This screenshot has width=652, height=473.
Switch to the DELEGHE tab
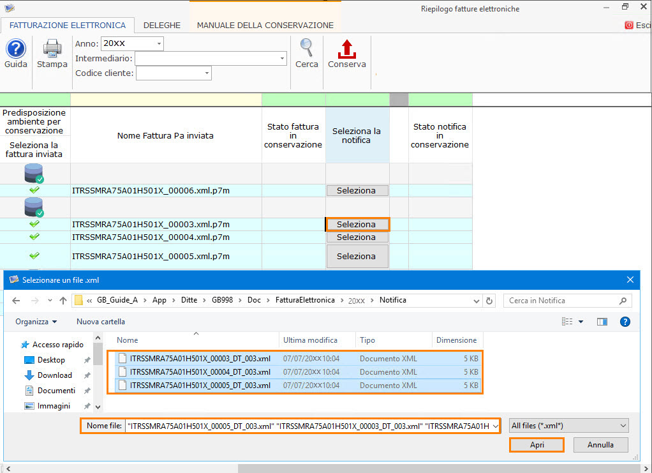tap(162, 26)
